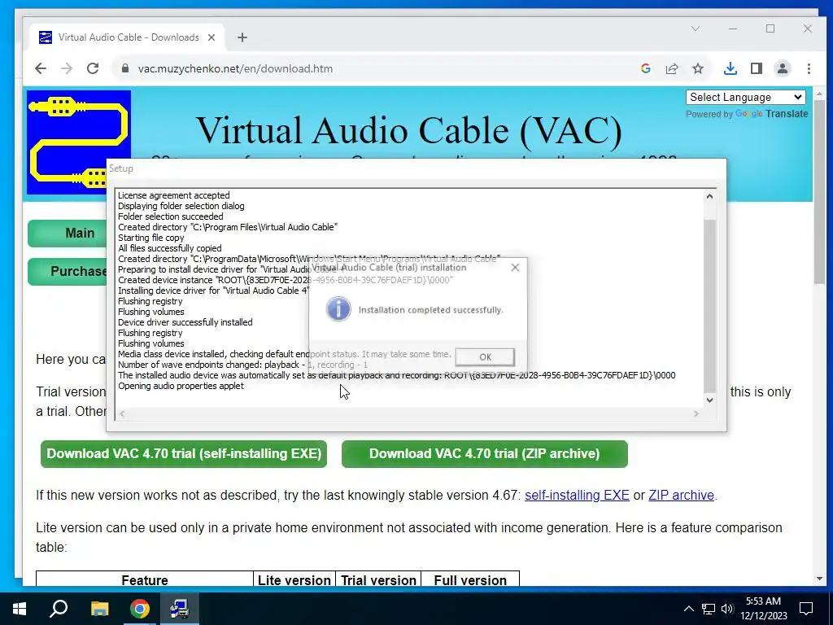The height and width of the screenshot is (625, 833).
Task: Click the VAC cable logo image
Action: 79,142
